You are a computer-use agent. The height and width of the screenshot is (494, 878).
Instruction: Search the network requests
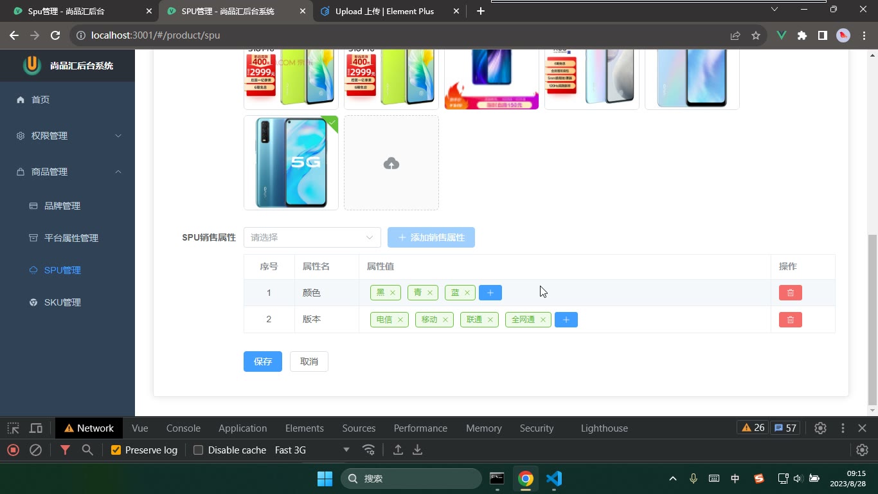pos(87,450)
